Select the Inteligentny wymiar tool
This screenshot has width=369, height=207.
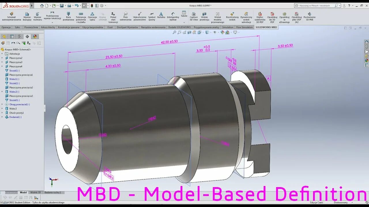(x=173, y=17)
